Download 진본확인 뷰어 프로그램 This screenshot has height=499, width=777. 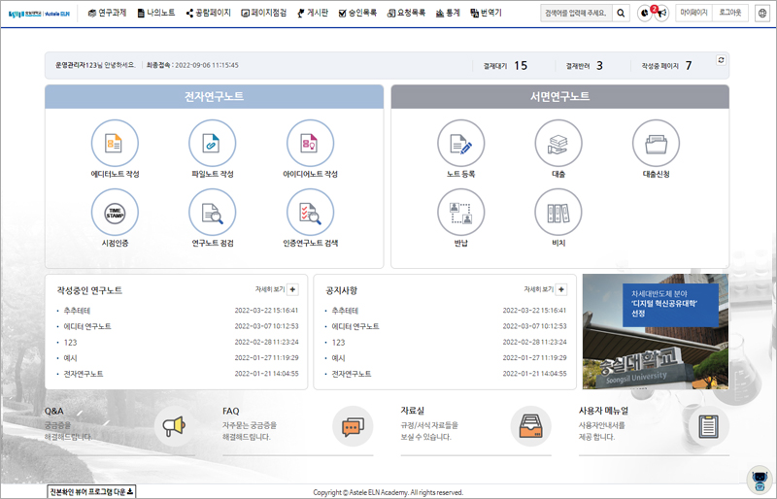click(x=92, y=491)
